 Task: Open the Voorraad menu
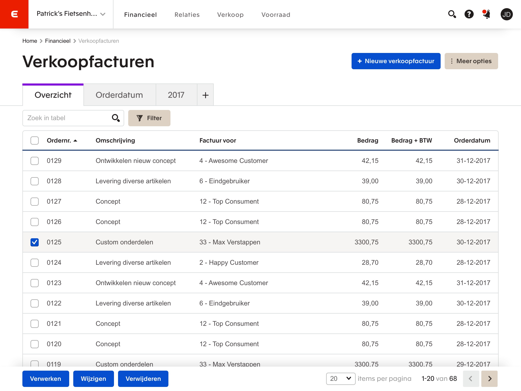pos(276,15)
